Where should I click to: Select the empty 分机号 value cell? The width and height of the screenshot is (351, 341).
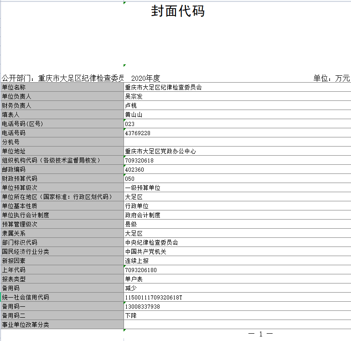pyautogui.click(x=237, y=142)
